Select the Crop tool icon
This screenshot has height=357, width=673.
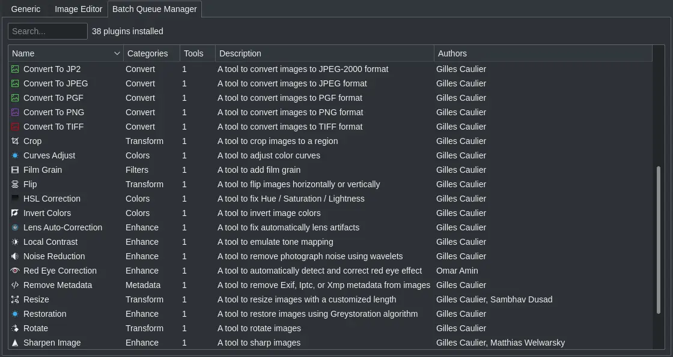(x=14, y=141)
